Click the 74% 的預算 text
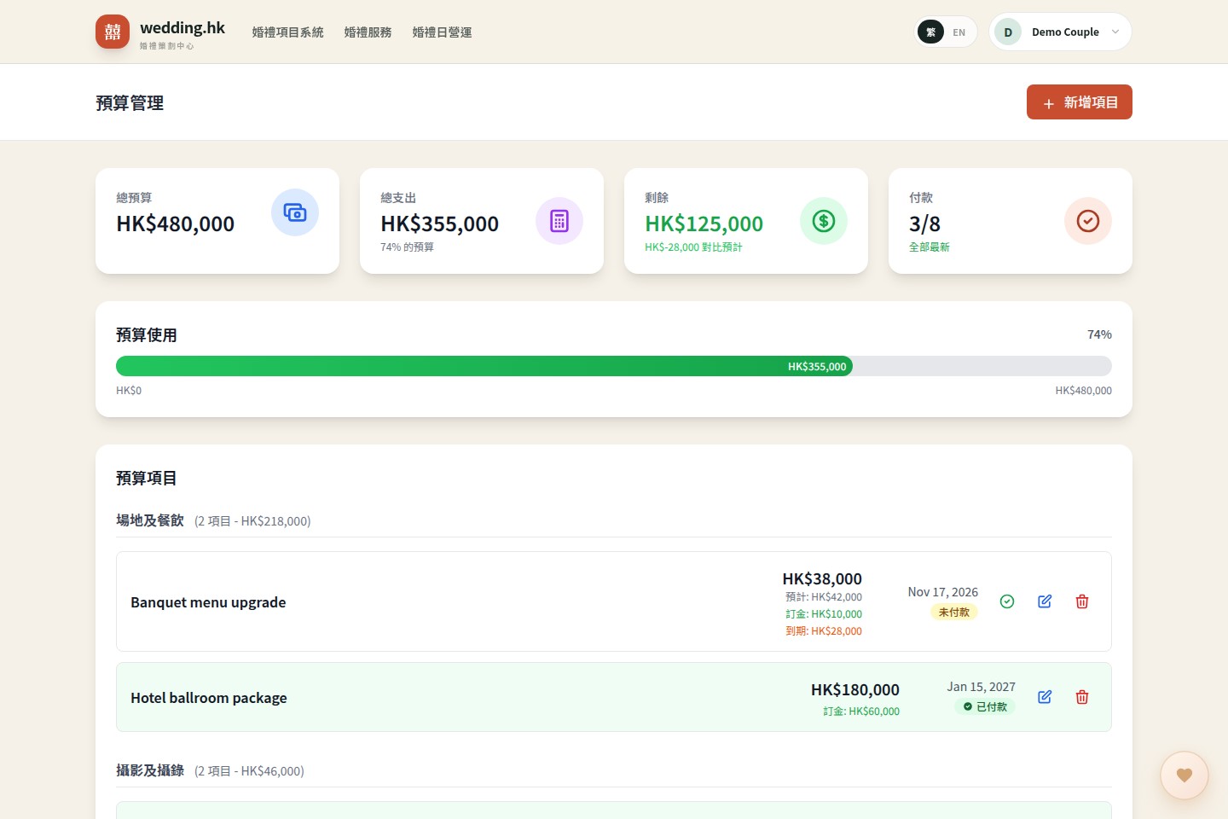 407,247
